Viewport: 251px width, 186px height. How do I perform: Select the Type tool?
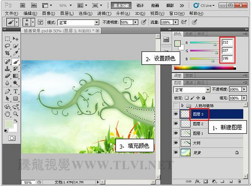[16, 91]
